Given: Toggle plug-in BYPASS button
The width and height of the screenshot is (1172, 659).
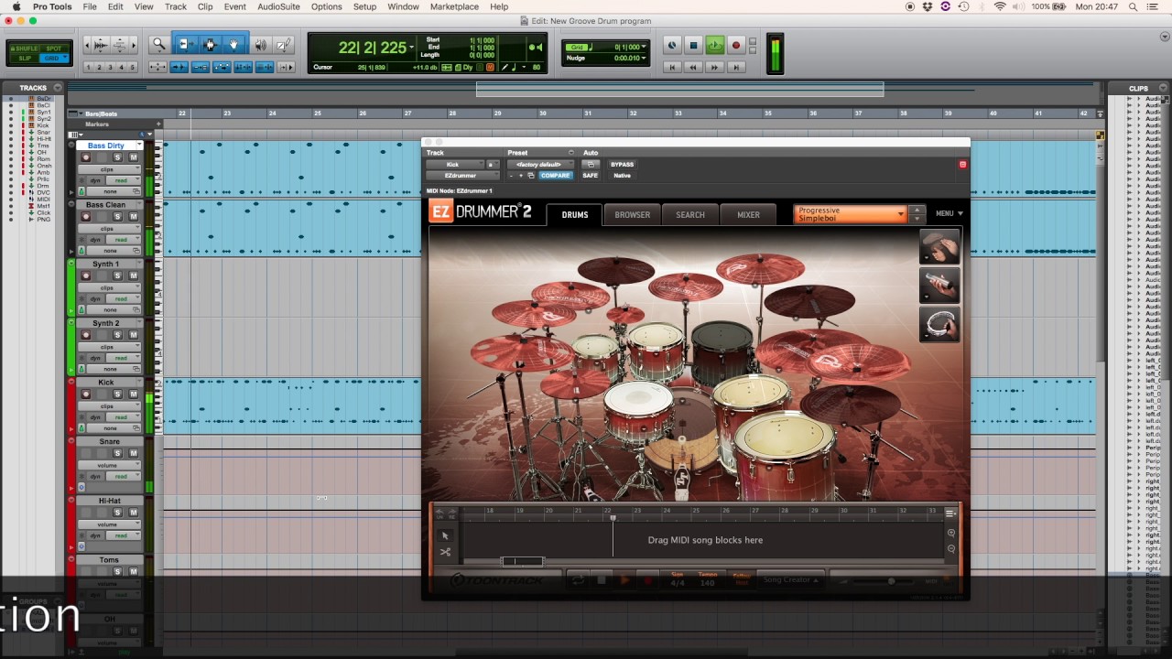Looking at the screenshot, I should 622,165.
